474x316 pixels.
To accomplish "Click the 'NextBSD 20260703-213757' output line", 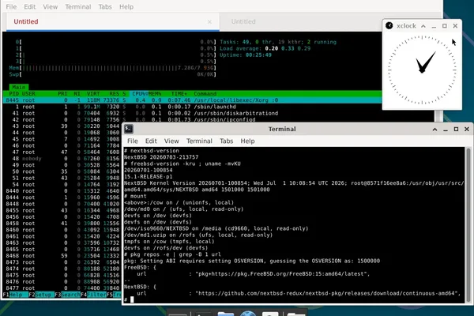I will (161, 157).
